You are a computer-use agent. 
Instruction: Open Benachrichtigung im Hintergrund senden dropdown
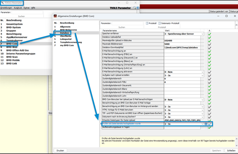click(202, 107)
